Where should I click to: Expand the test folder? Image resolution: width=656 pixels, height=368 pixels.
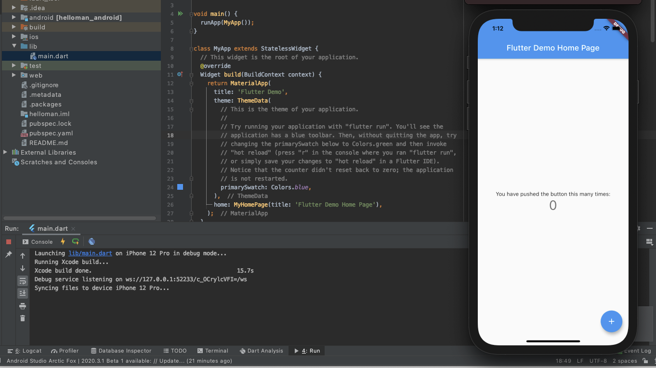14,66
